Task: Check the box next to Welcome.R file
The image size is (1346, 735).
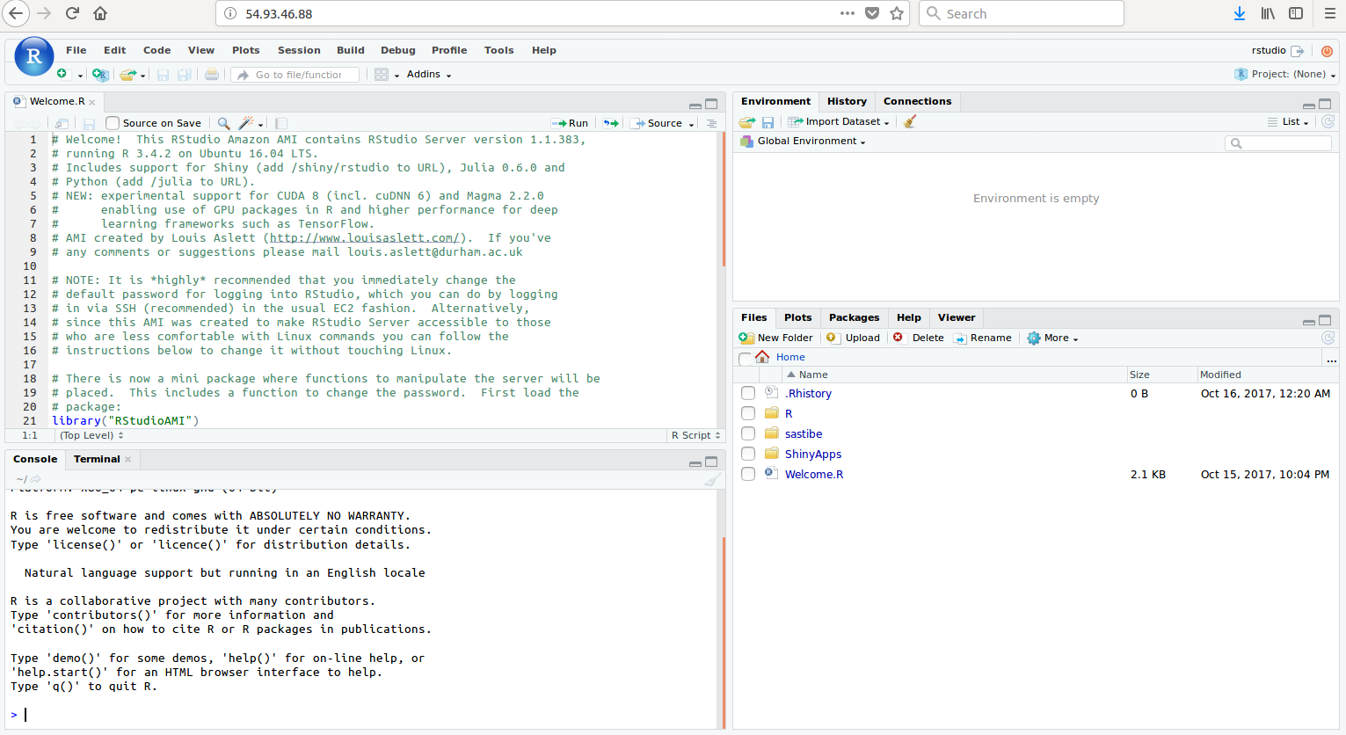Action: (748, 474)
